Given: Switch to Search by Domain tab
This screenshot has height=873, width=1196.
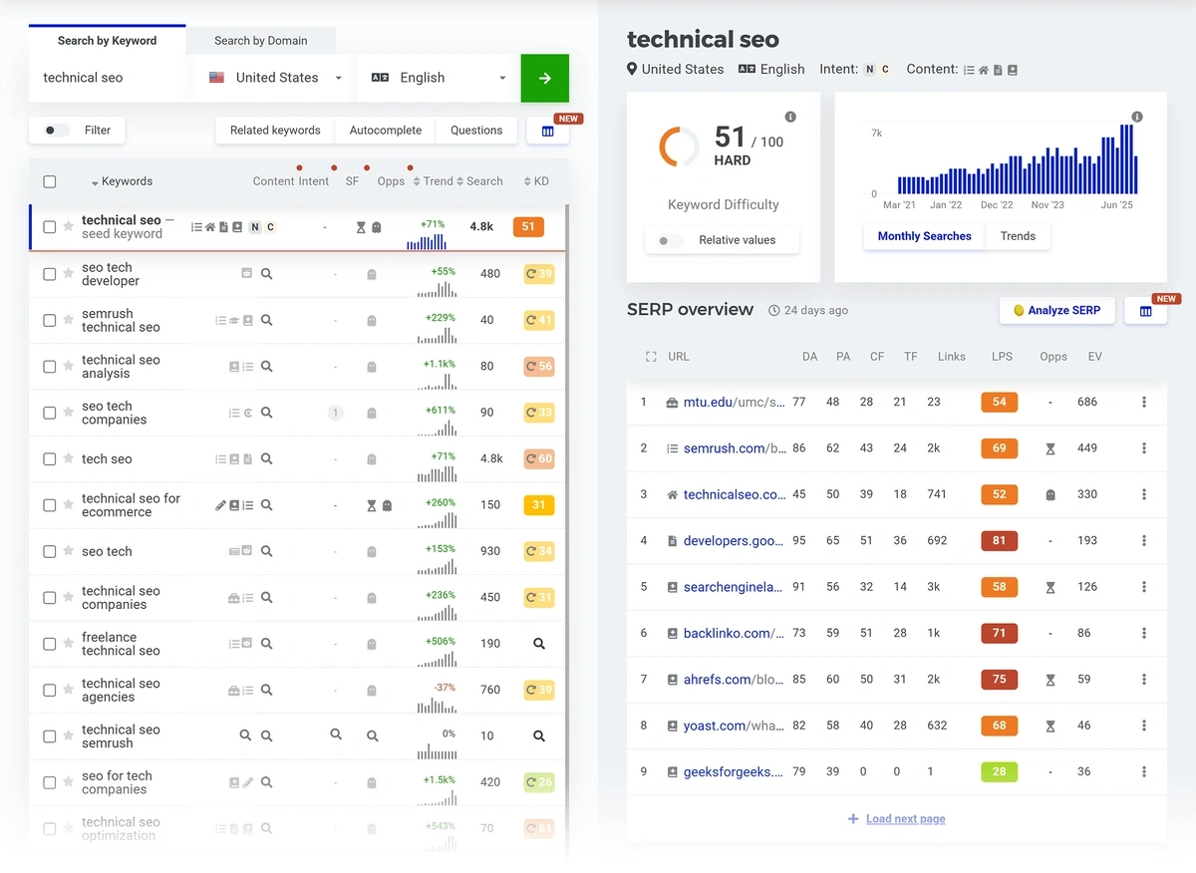Looking at the screenshot, I should click(x=261, y=41).
